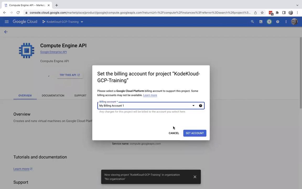This screenshot has height=189, width=302.
Task: Bookmark this page with the star icon
Action: (262, 13)
